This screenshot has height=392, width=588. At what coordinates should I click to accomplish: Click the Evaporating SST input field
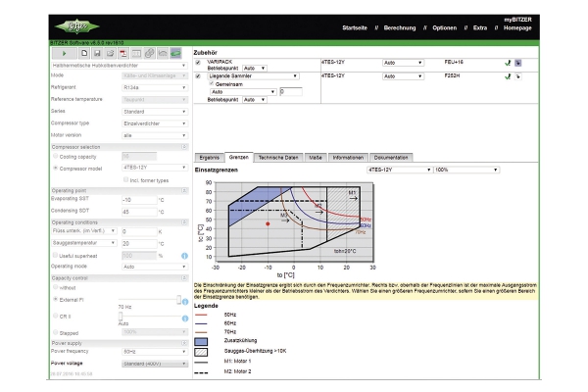139,200
